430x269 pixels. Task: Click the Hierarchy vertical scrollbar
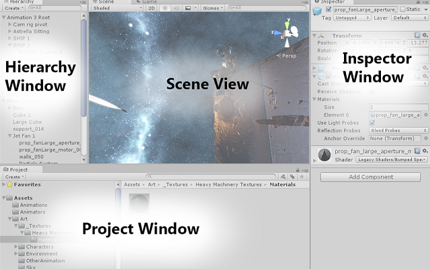pyautogui.click(x=83, y=68)
